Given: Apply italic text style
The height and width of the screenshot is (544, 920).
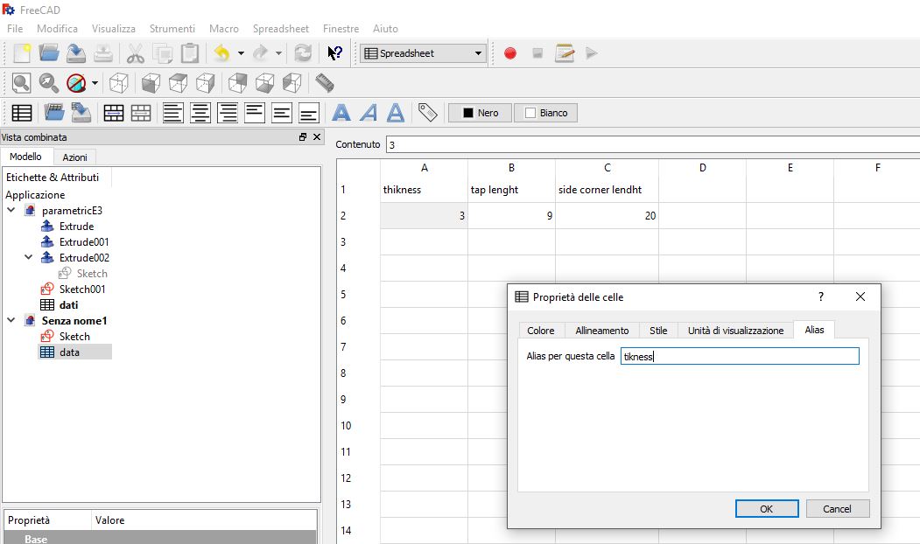Looking at the screenshot, I should click(369, 113).
